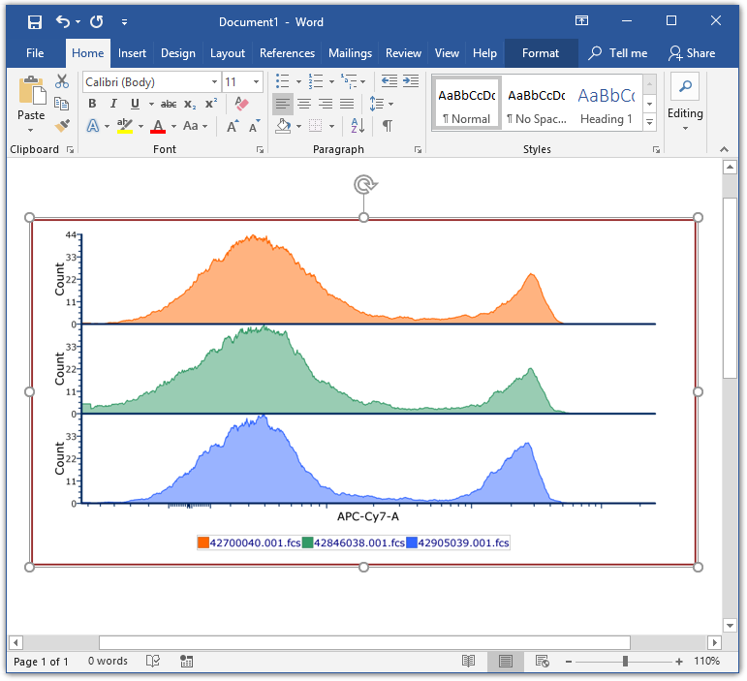Screen dimensions: 747x681
Task: Expand the Line Spacing dropdown
Action: [x=389, y=104]
